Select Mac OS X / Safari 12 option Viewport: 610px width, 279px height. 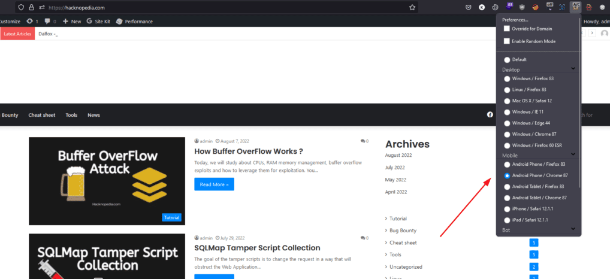[x=507, y=101]
